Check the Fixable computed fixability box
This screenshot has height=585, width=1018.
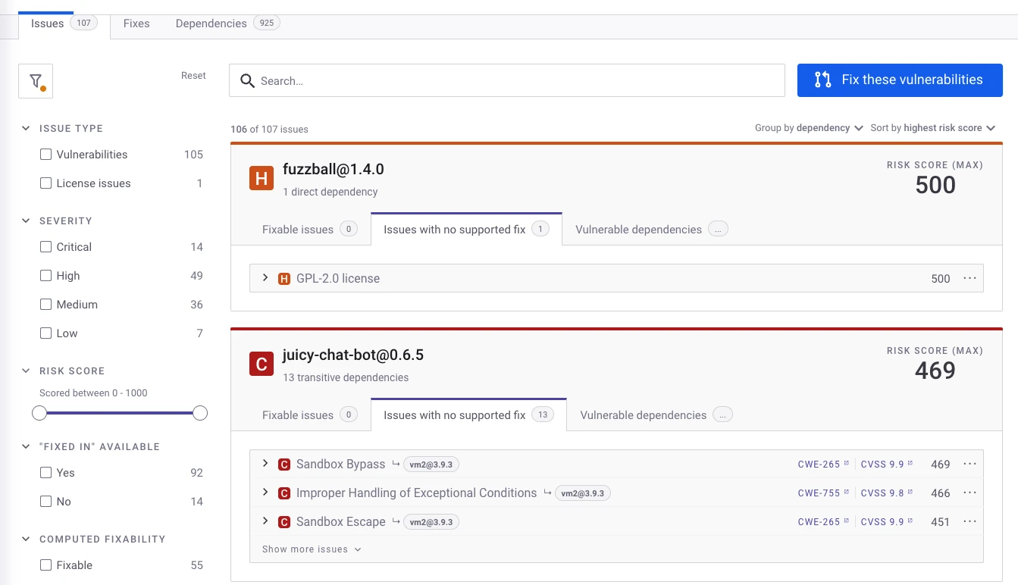tap(46, 565)
